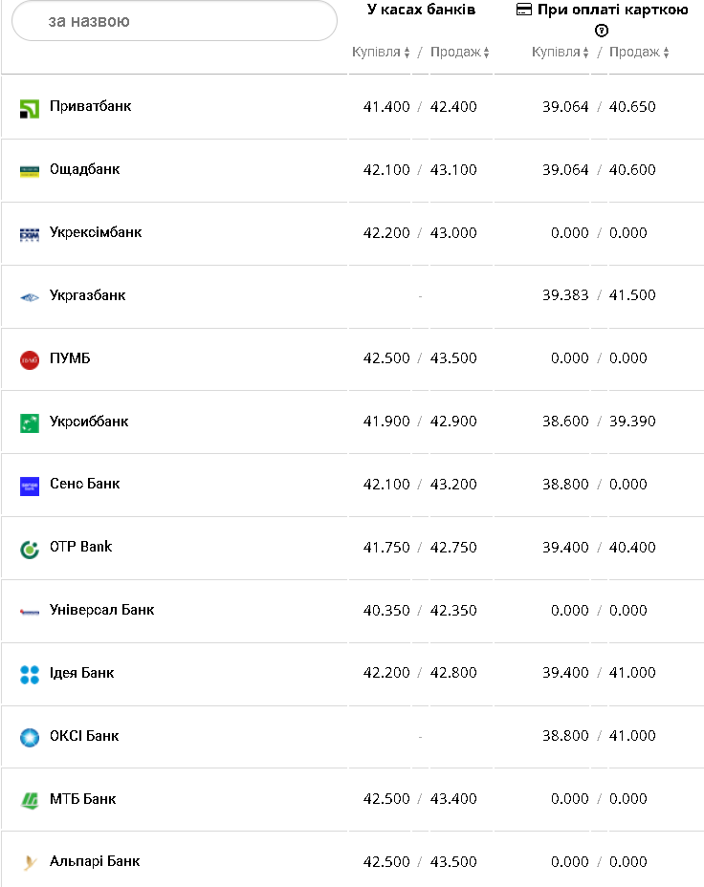Open the Сенс Банк link
The height and width of the screenshot is (887, 704).
(x=84, y=484)
